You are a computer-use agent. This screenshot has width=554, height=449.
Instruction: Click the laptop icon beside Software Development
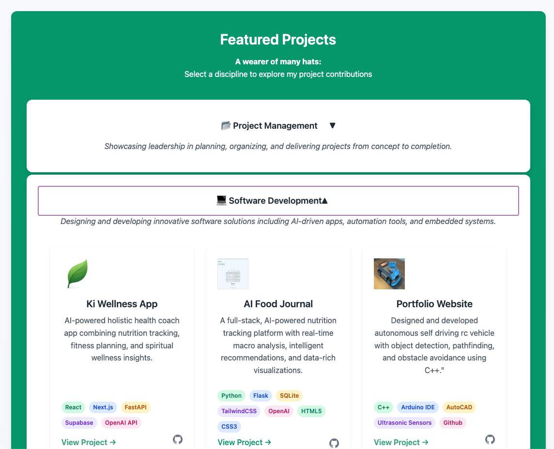[222, 200]
